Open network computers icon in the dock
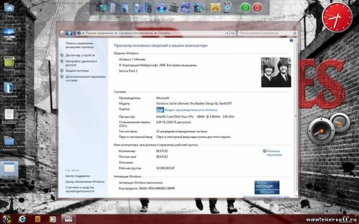Screen dimensions: 359x224 (x=197, y=8)
